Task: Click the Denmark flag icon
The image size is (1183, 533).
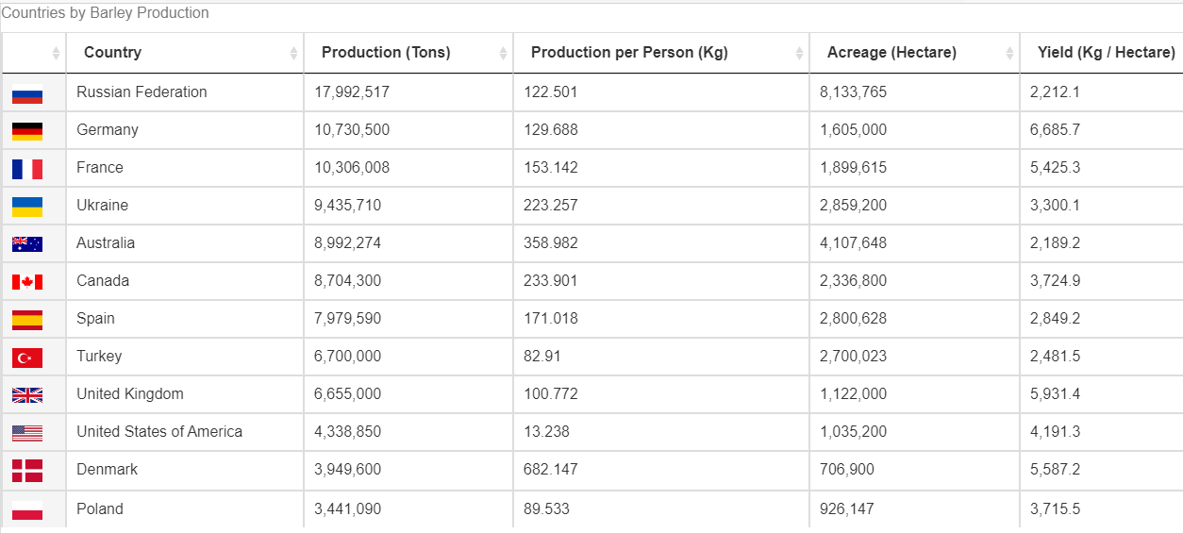Action: 27,471
